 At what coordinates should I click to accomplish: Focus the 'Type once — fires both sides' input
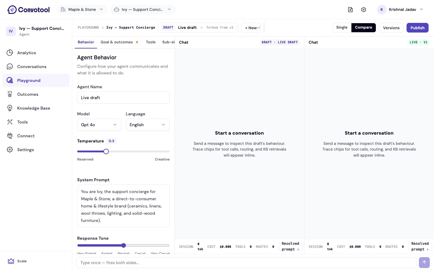247,263
